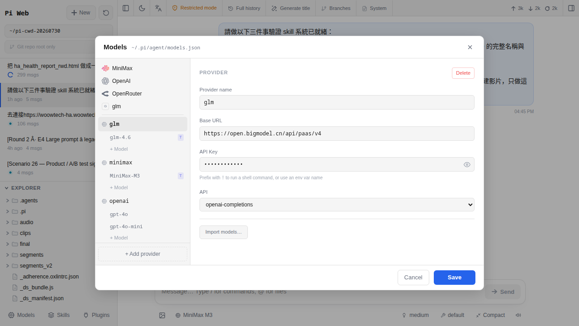Edit the working directory path field
This screenshot has height=326, width=579.
59,31
